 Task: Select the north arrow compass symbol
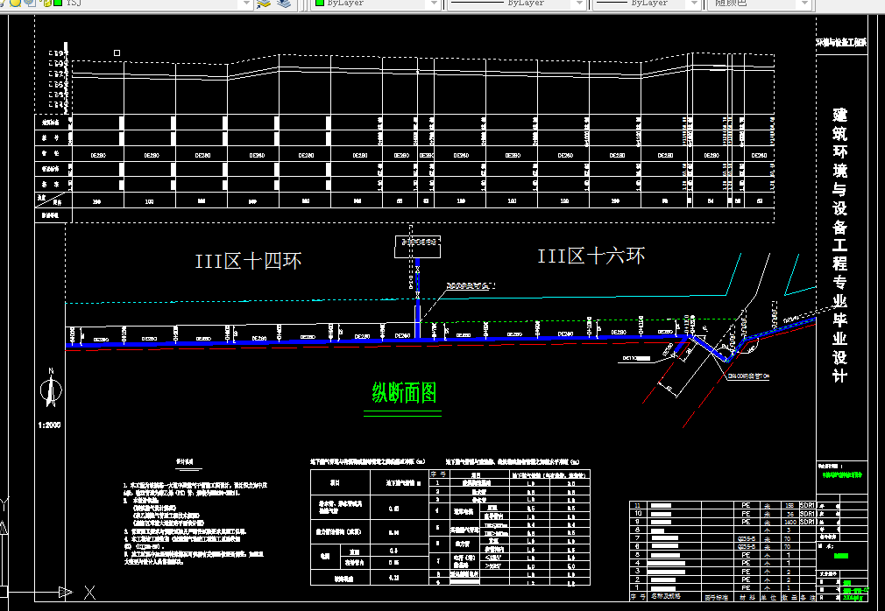coord(51,388)
